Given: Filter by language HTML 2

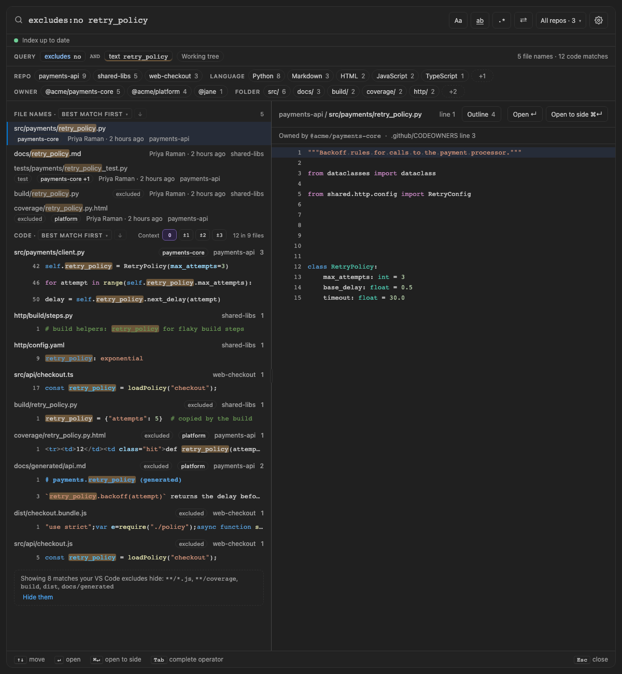Looking at the screenshot, I should click(x=352, y=76).
